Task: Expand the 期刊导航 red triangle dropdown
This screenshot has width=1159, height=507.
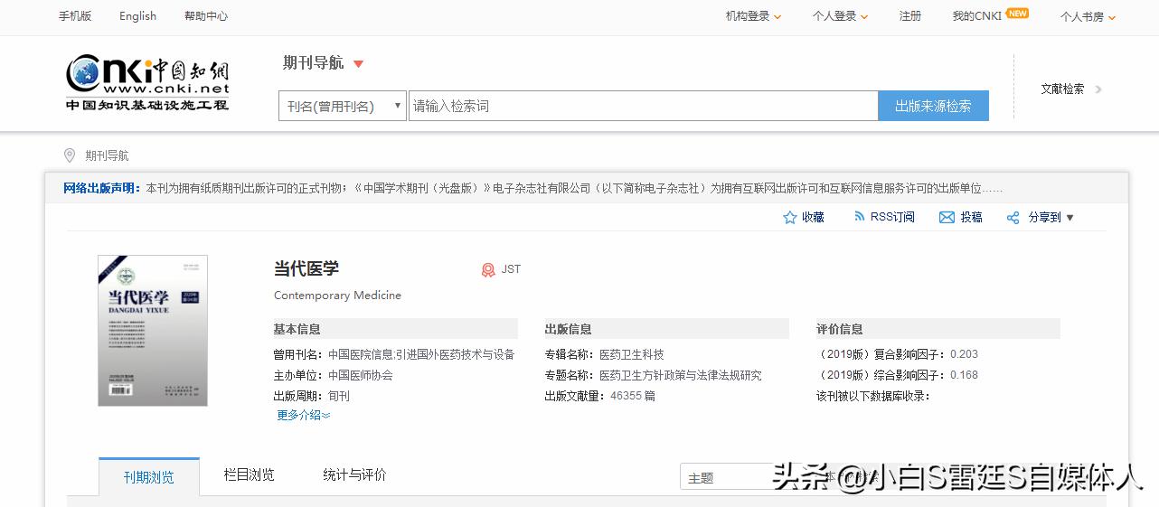Action: [x=359, y=64]
